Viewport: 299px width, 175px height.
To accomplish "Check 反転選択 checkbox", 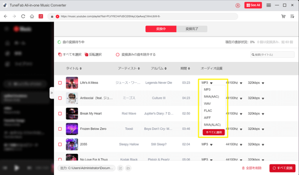I will coord(86,54).
